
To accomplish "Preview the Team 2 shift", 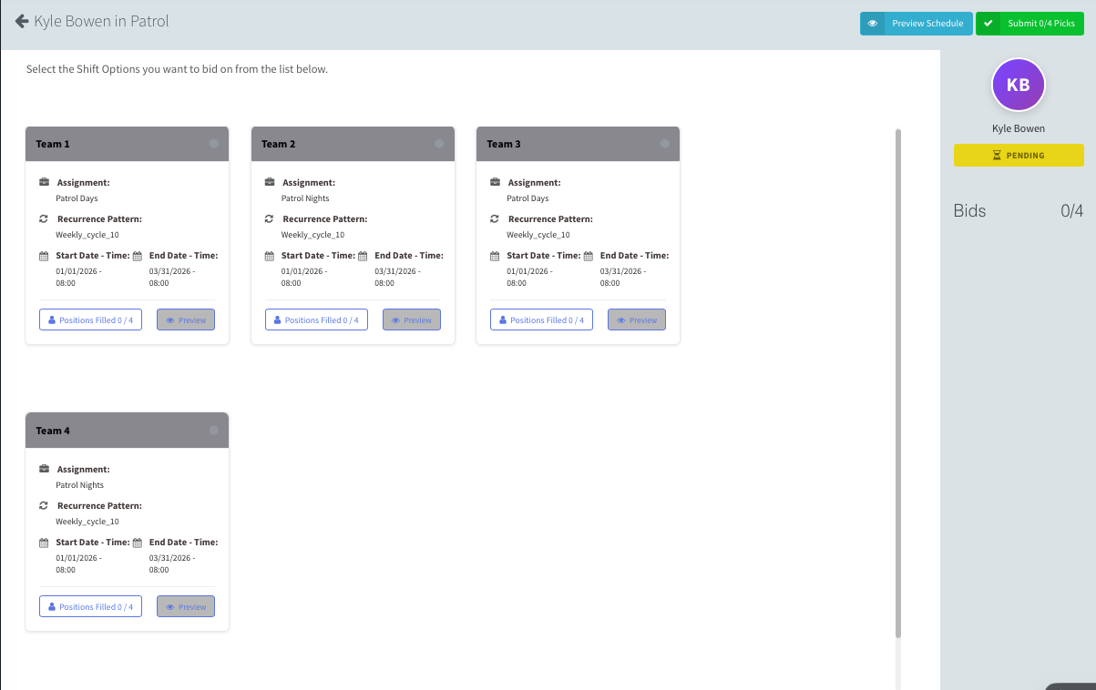I will click(x=412, y=320).
